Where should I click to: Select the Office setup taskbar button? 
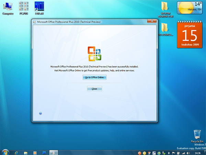pos(54,153)
